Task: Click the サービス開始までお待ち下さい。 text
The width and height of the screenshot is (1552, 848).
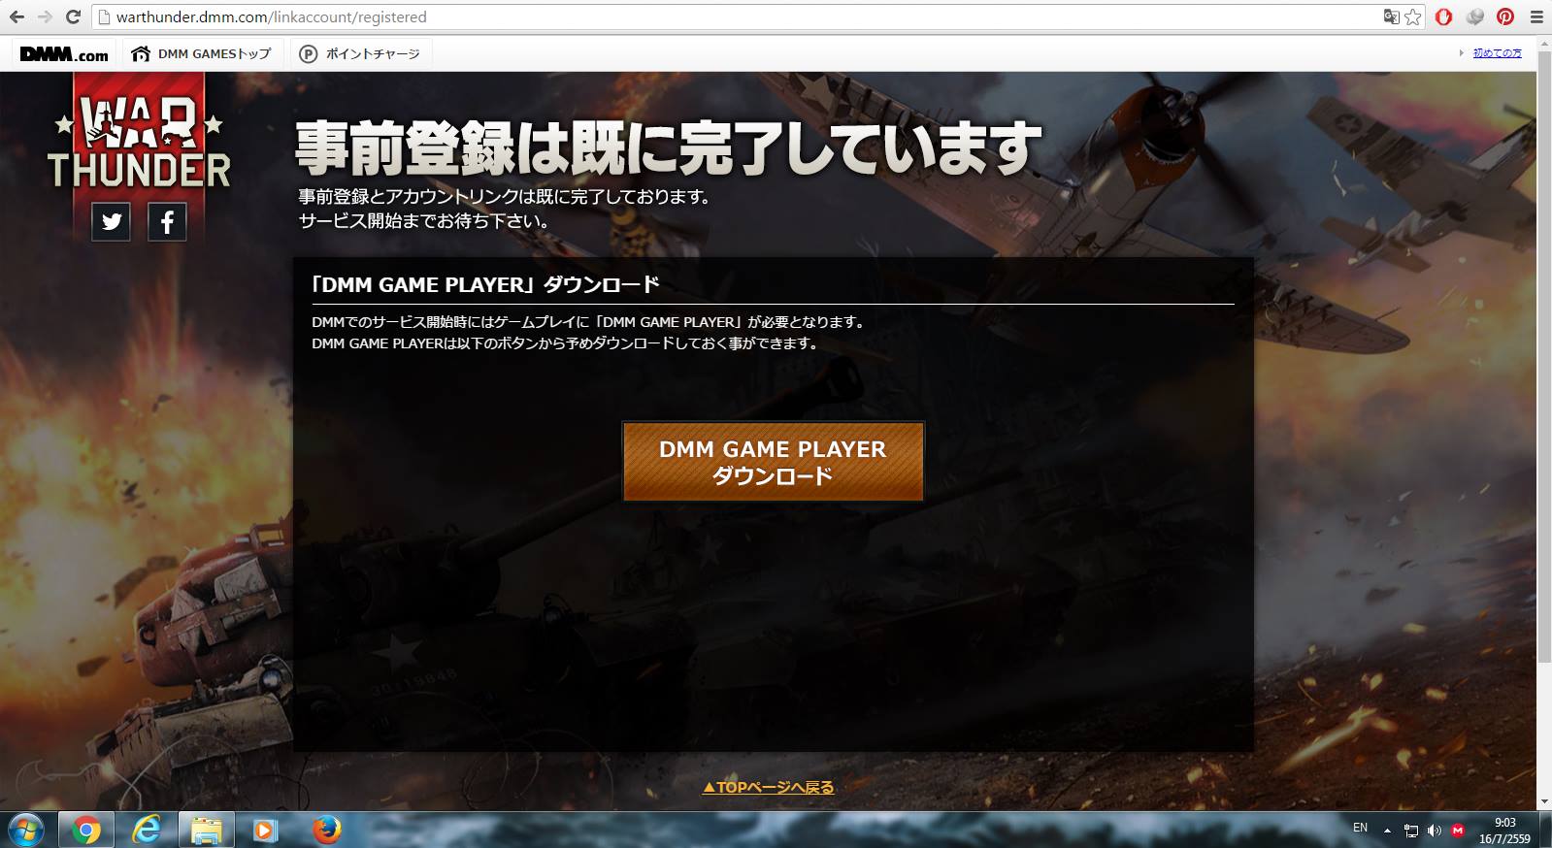Action: [x=424, y=221]
